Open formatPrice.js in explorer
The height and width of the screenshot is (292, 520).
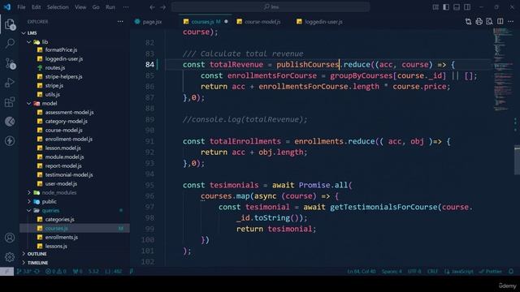(x=61, y=49)
